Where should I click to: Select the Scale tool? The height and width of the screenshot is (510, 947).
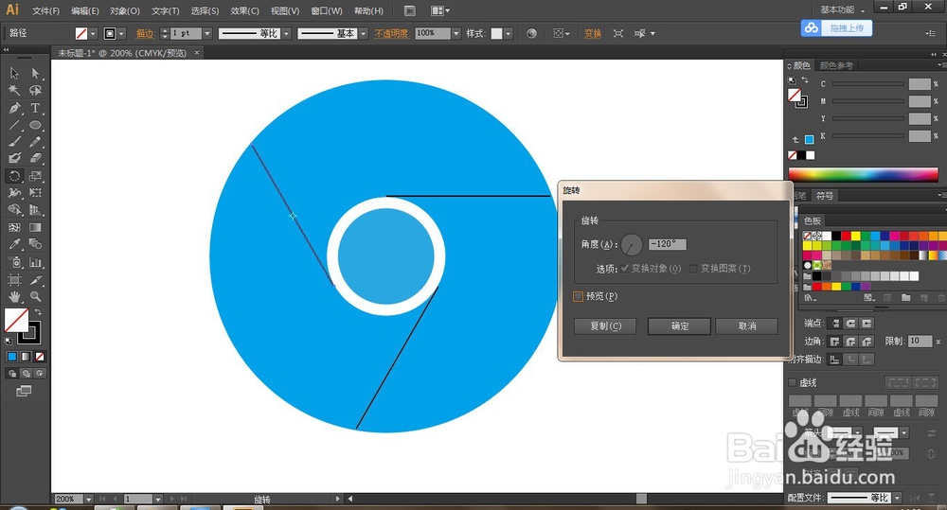tap(36, 176)
